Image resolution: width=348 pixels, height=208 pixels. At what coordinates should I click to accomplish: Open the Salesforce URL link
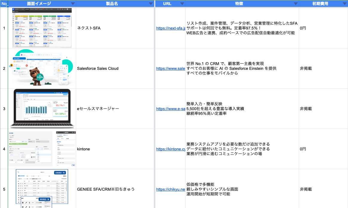[171, 69]
